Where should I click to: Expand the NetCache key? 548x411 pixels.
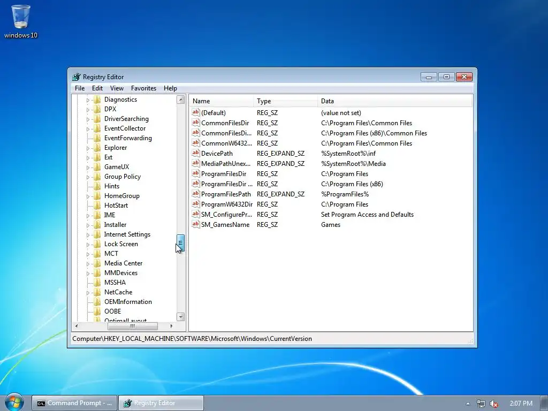(88, 293)
